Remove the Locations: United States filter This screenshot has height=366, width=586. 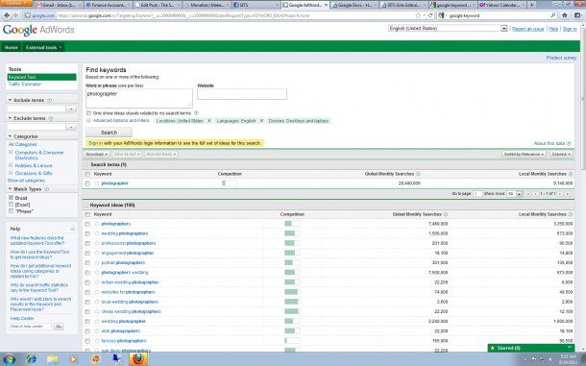[209, 121]
